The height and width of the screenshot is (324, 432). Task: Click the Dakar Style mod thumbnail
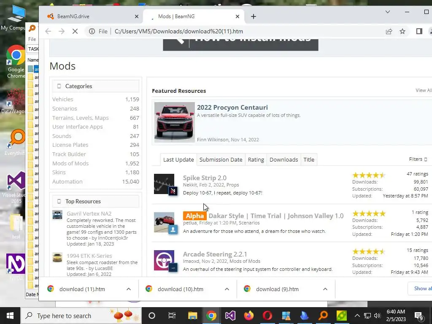click(164, 222)
